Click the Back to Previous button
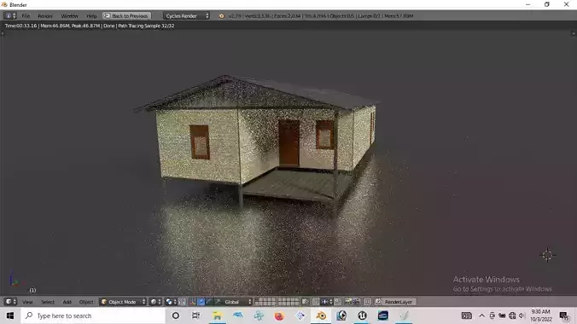577x324 pixels. point(126,16)
